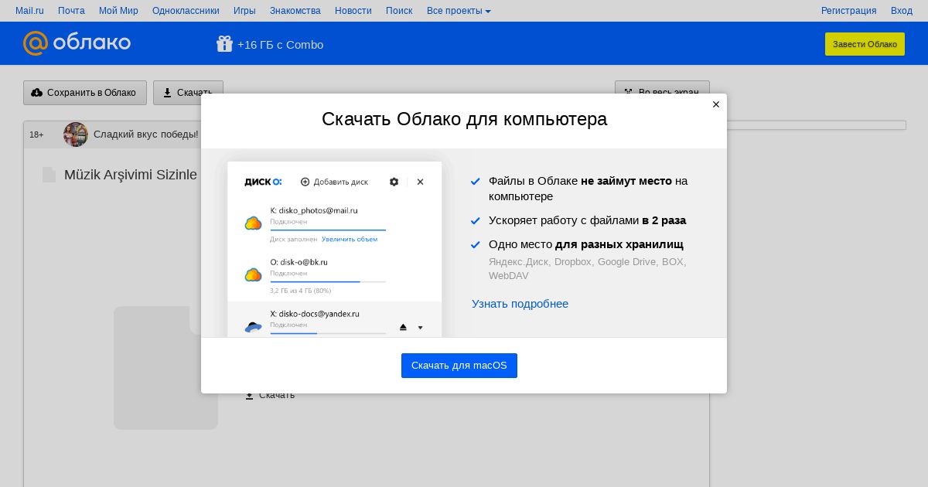Click the file icon beside Müzik Arşivimi

click(49, 175)
